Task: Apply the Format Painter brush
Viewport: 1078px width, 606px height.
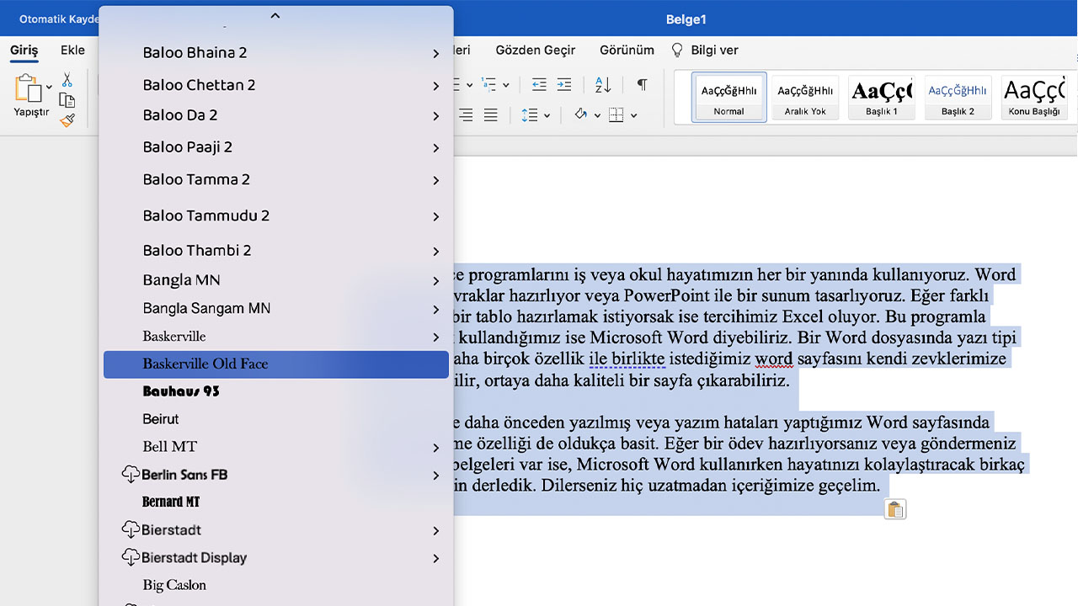Action: (x=66, y=120)
